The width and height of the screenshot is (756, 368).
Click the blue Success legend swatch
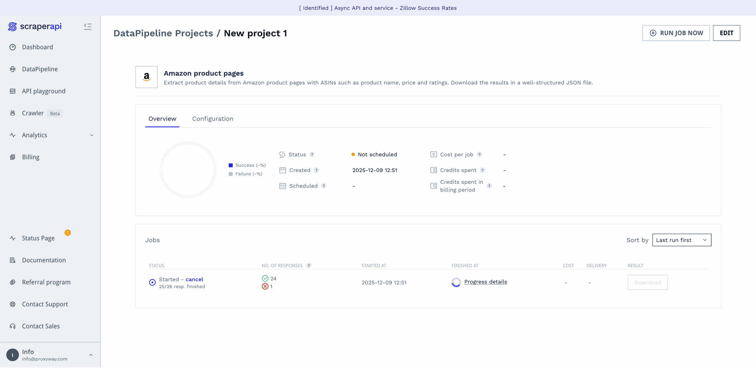coord(231,165)
